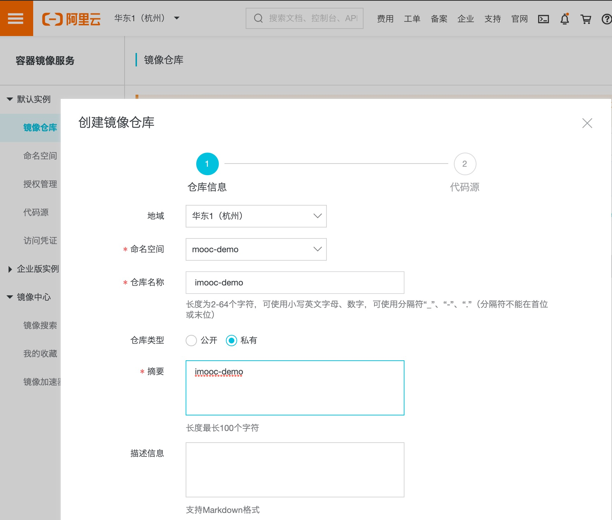The width and height of the screenshot is (612, 520).
Task: Click step 1 仓库信息 circle
Action: pyautogui.click(x=207, y=164)
